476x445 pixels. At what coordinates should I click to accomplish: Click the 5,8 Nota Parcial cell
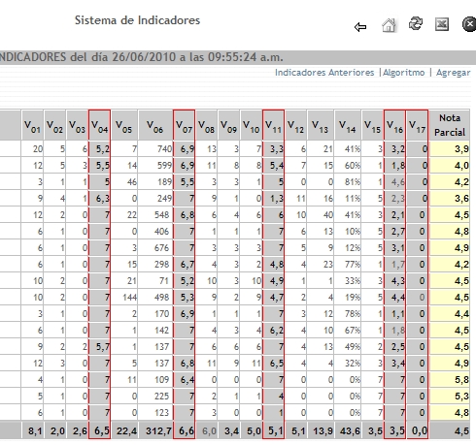[x=450, y=379]
